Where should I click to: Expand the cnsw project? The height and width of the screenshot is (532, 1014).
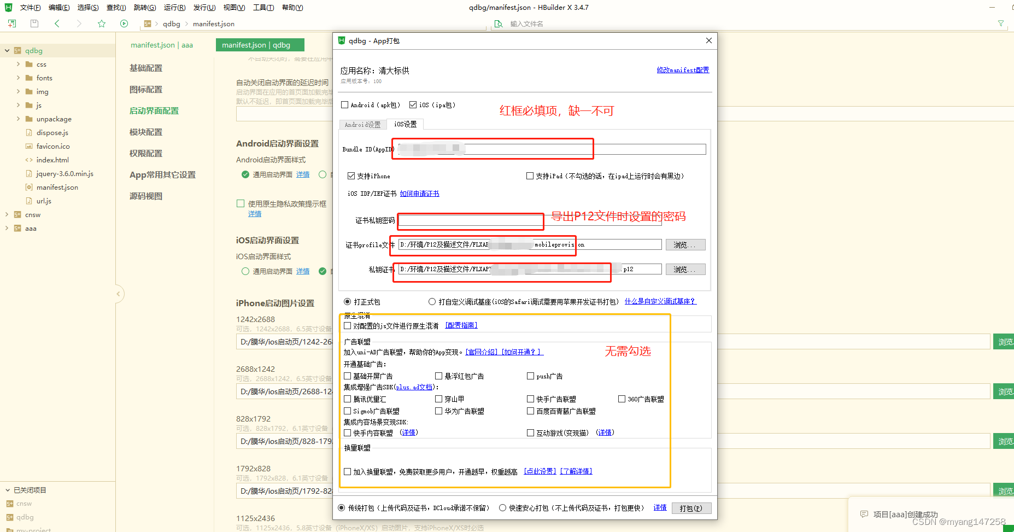(x=7, y=215)
